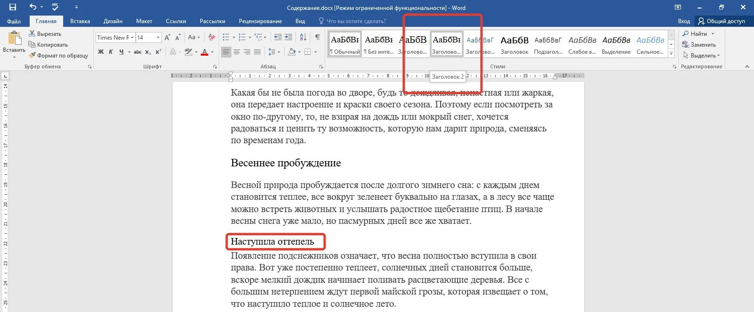Image resolution: width=754 pixels, height=312 pixels.
Task: Switch to the Дизайн tab
Action: [113, 21]
